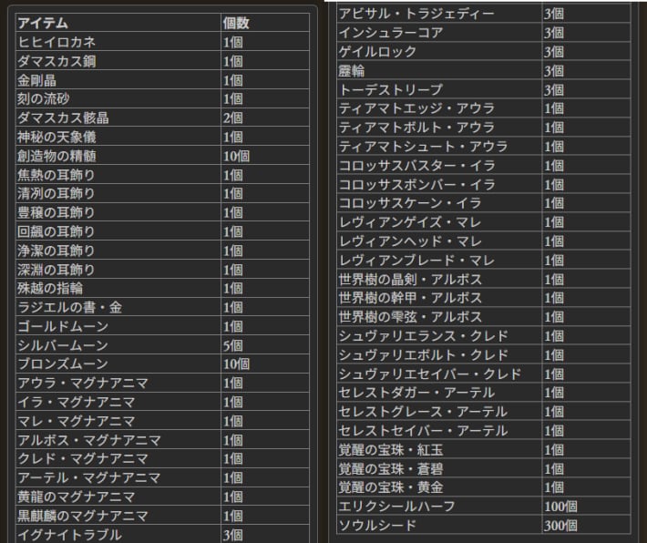
Task: Select the ゴールドムーン item name
Action: pos(63,326)
